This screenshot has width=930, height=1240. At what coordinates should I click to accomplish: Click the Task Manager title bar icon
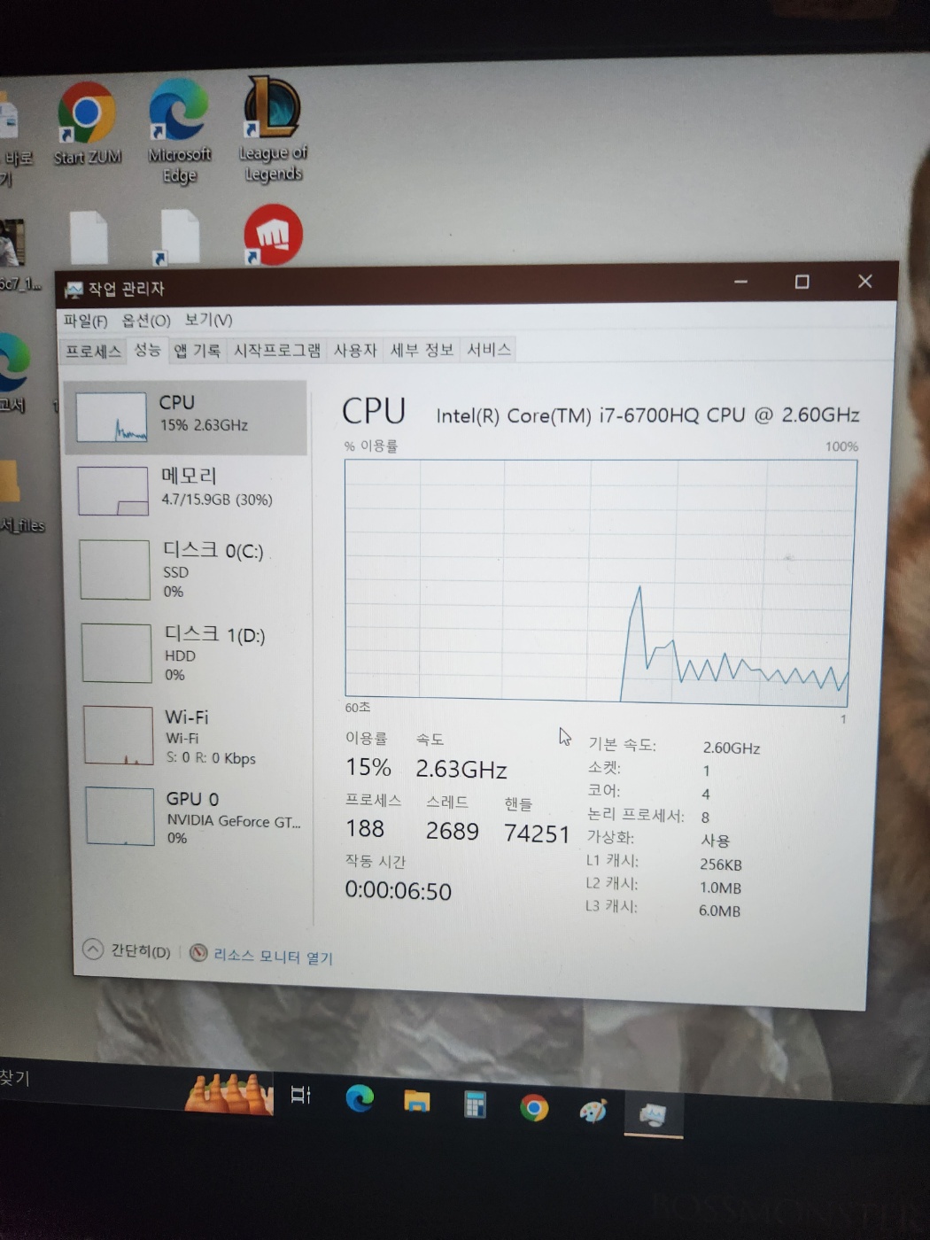tap(74, 290)
